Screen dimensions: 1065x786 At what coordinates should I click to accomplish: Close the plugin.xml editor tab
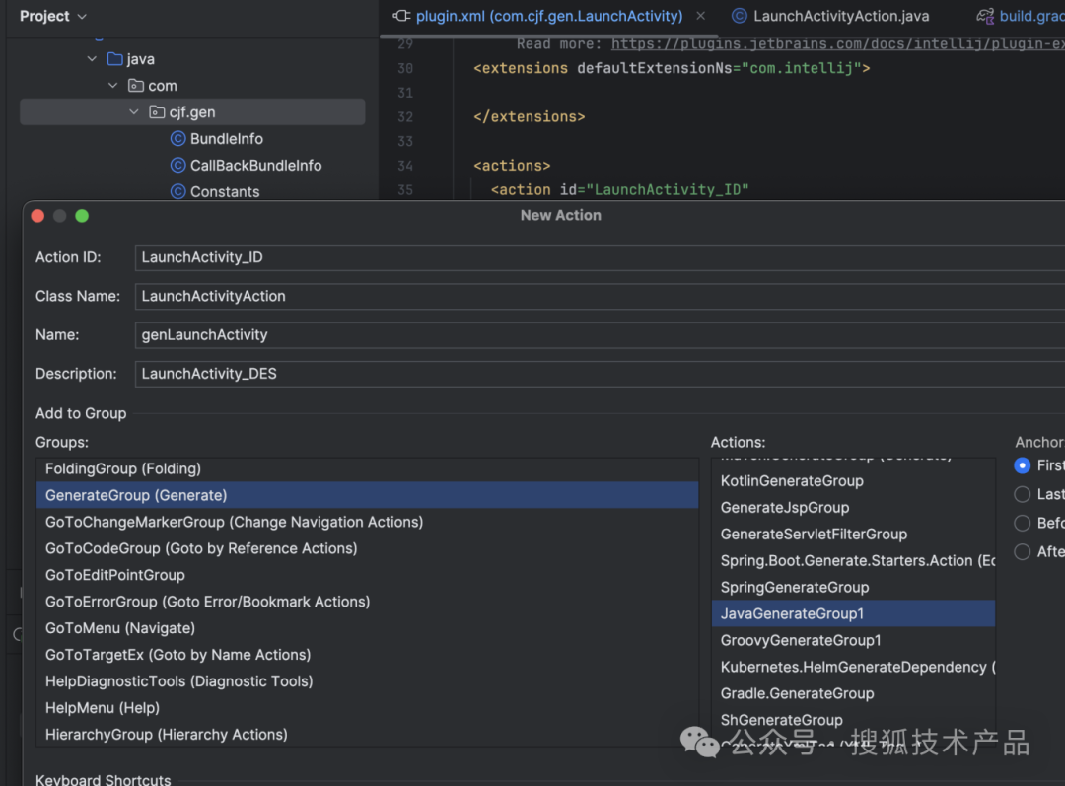pos(700,16)
